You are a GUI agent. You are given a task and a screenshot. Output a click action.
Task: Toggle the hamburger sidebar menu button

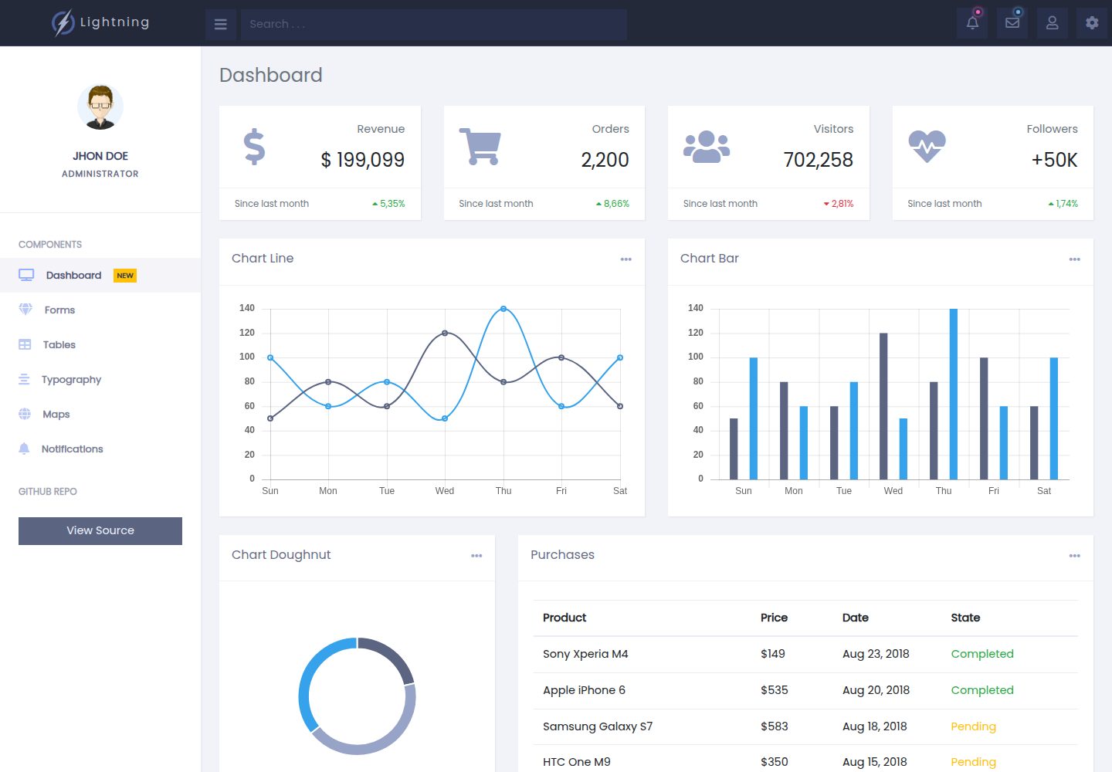221,25
